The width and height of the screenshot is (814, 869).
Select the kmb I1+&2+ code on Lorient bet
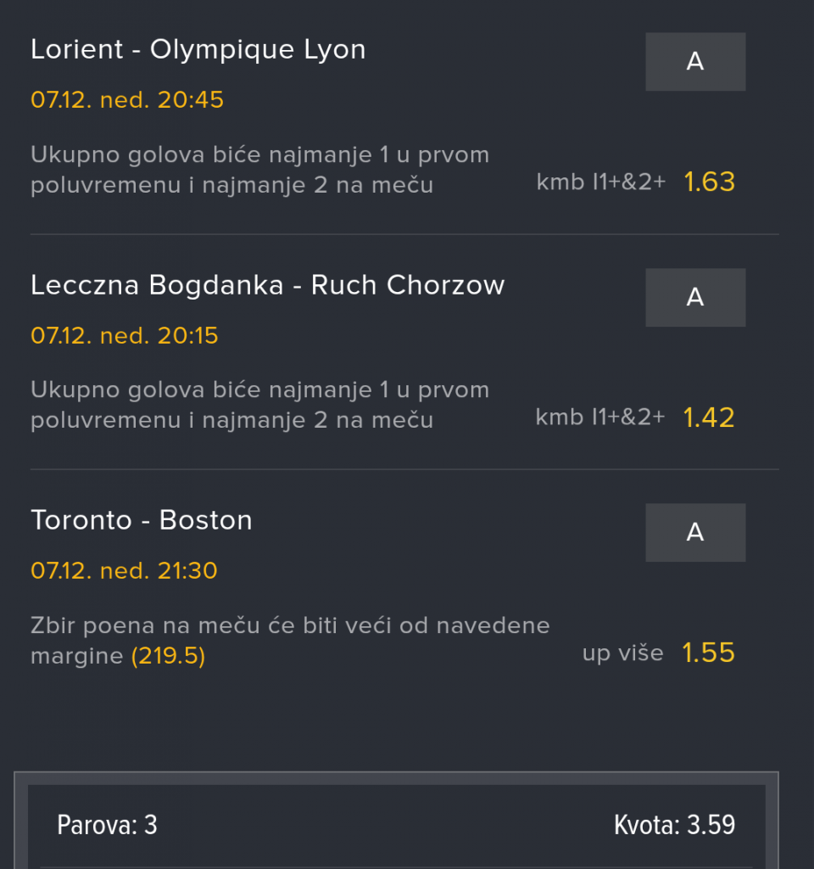click(600, 182)
